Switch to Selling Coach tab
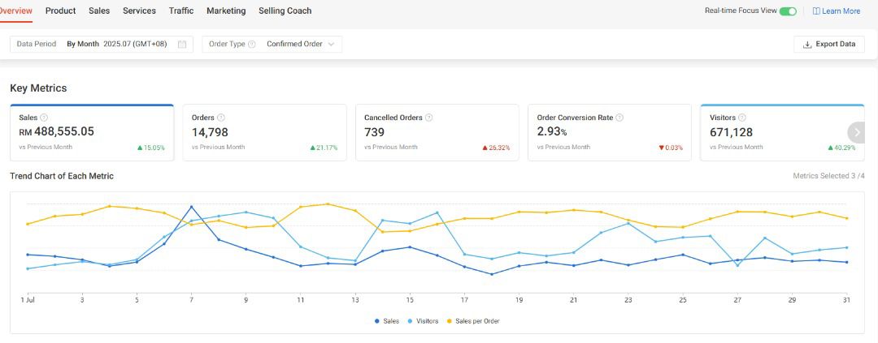The image size is (878, 343). pos(285,11)
